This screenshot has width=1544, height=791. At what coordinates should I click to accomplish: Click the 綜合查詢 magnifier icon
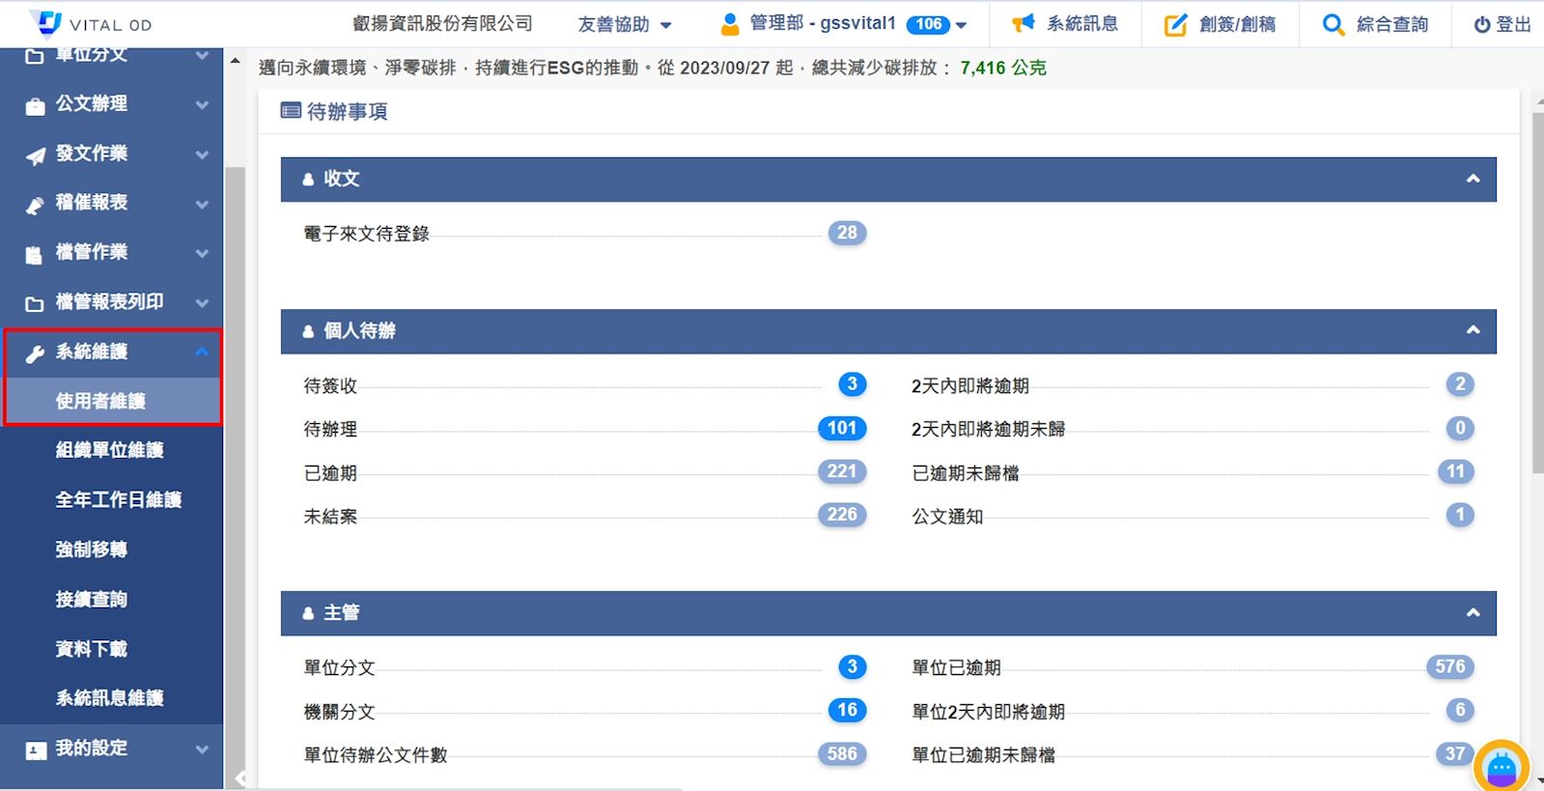[1333, 25]
